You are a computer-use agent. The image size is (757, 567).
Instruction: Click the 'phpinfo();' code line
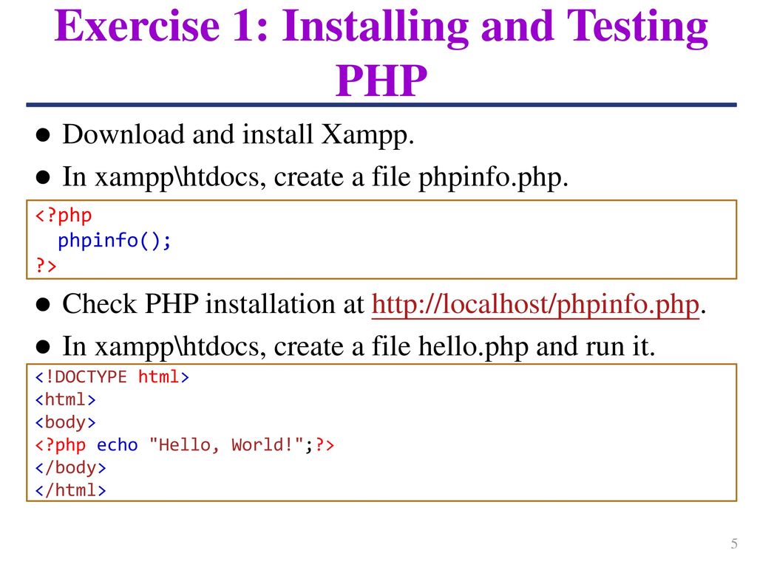(115, 240)
